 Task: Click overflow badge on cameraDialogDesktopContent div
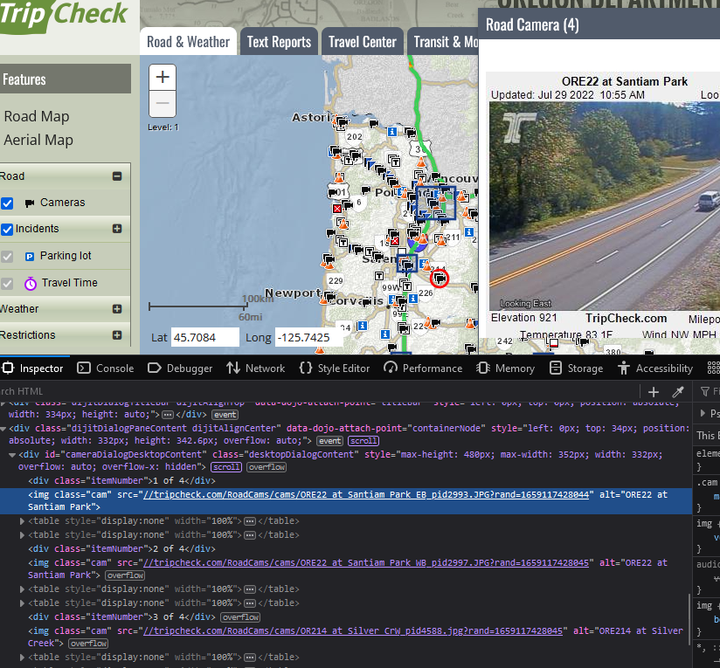(x=267, y=467)
